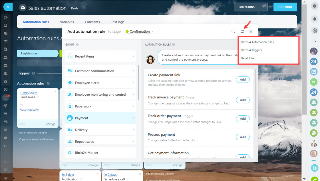Expand Employee monitoring and control group
The width and height of the screenshot is (320, 181).
[100, 94]
